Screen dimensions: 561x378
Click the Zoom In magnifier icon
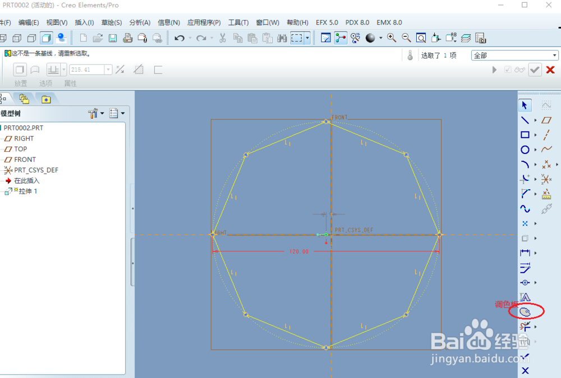[392, 38]
